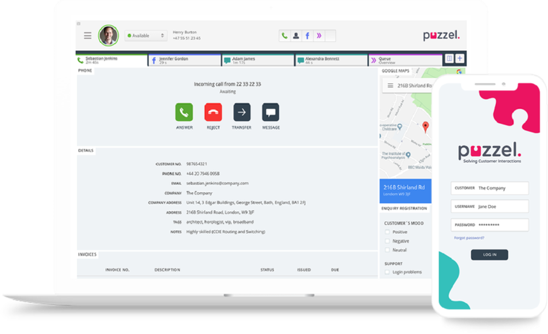548x334 pixels.
Task: Click the ISSUED column header
Action: 304,270
